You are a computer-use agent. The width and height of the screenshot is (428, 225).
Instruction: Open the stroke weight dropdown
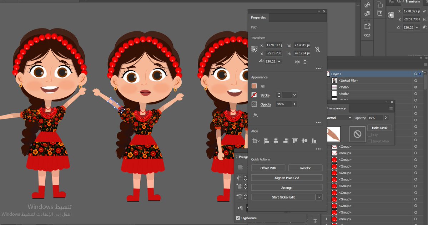[294, 95]
